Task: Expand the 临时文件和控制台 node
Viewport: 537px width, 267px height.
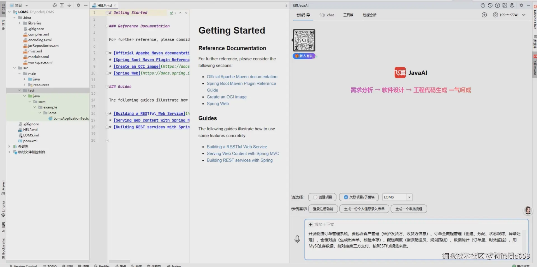Action: tap(10, 152)
